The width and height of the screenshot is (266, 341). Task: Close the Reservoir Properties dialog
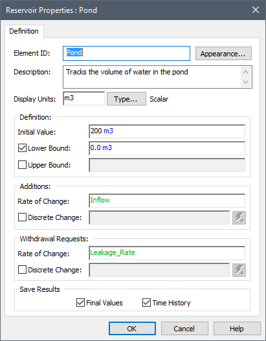[x=256, y=10]
